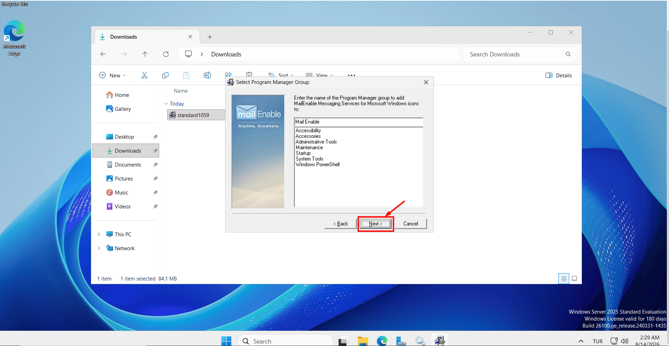Refresh the Downloads folder

point(166,54)
